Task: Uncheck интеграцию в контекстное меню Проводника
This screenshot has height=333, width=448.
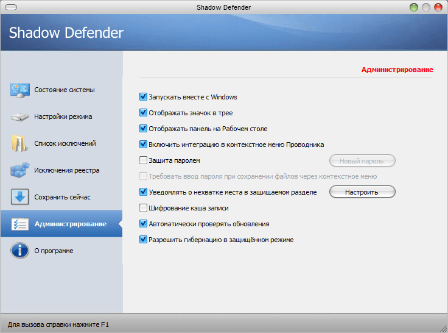Action: pos(143,145)
